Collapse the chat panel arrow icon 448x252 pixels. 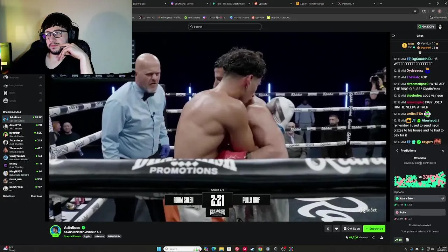pyautogui.click(x=393, y=36)
